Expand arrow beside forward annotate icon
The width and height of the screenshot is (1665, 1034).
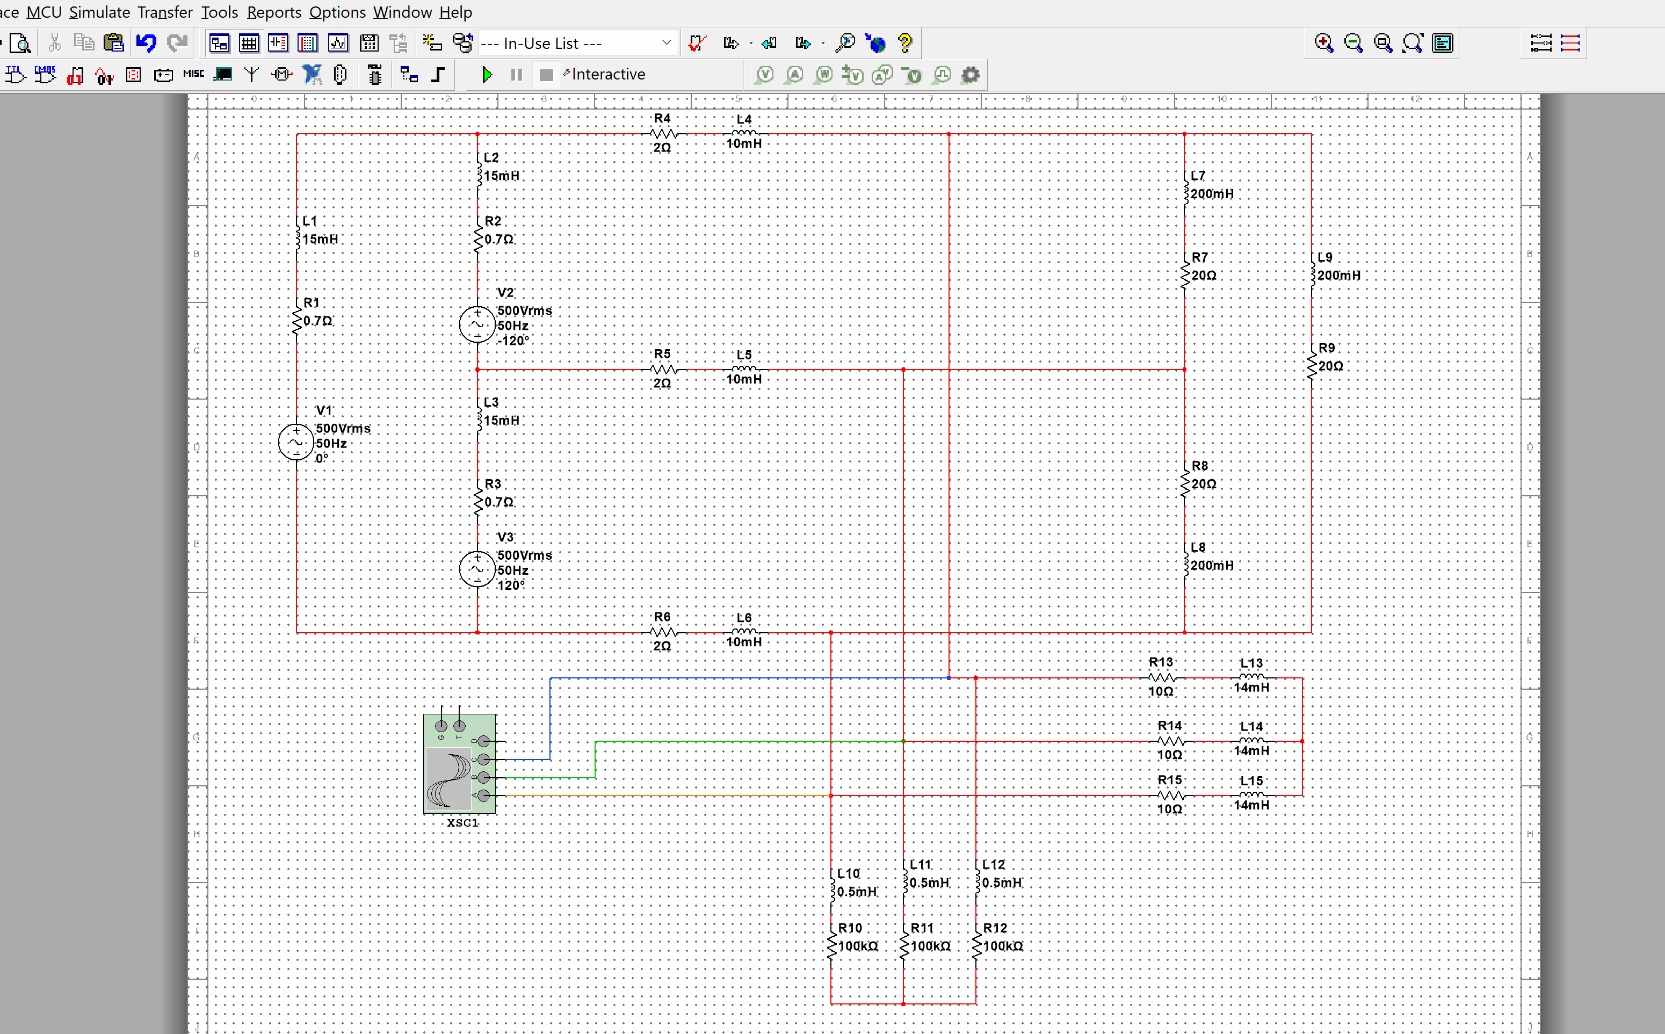[x=823, y=44]
